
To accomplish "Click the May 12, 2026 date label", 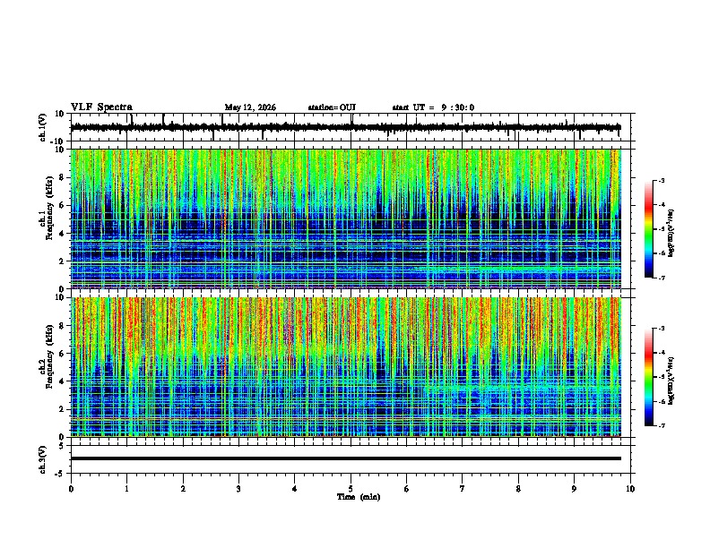I will pyautogui.click(x=250, y=107).
